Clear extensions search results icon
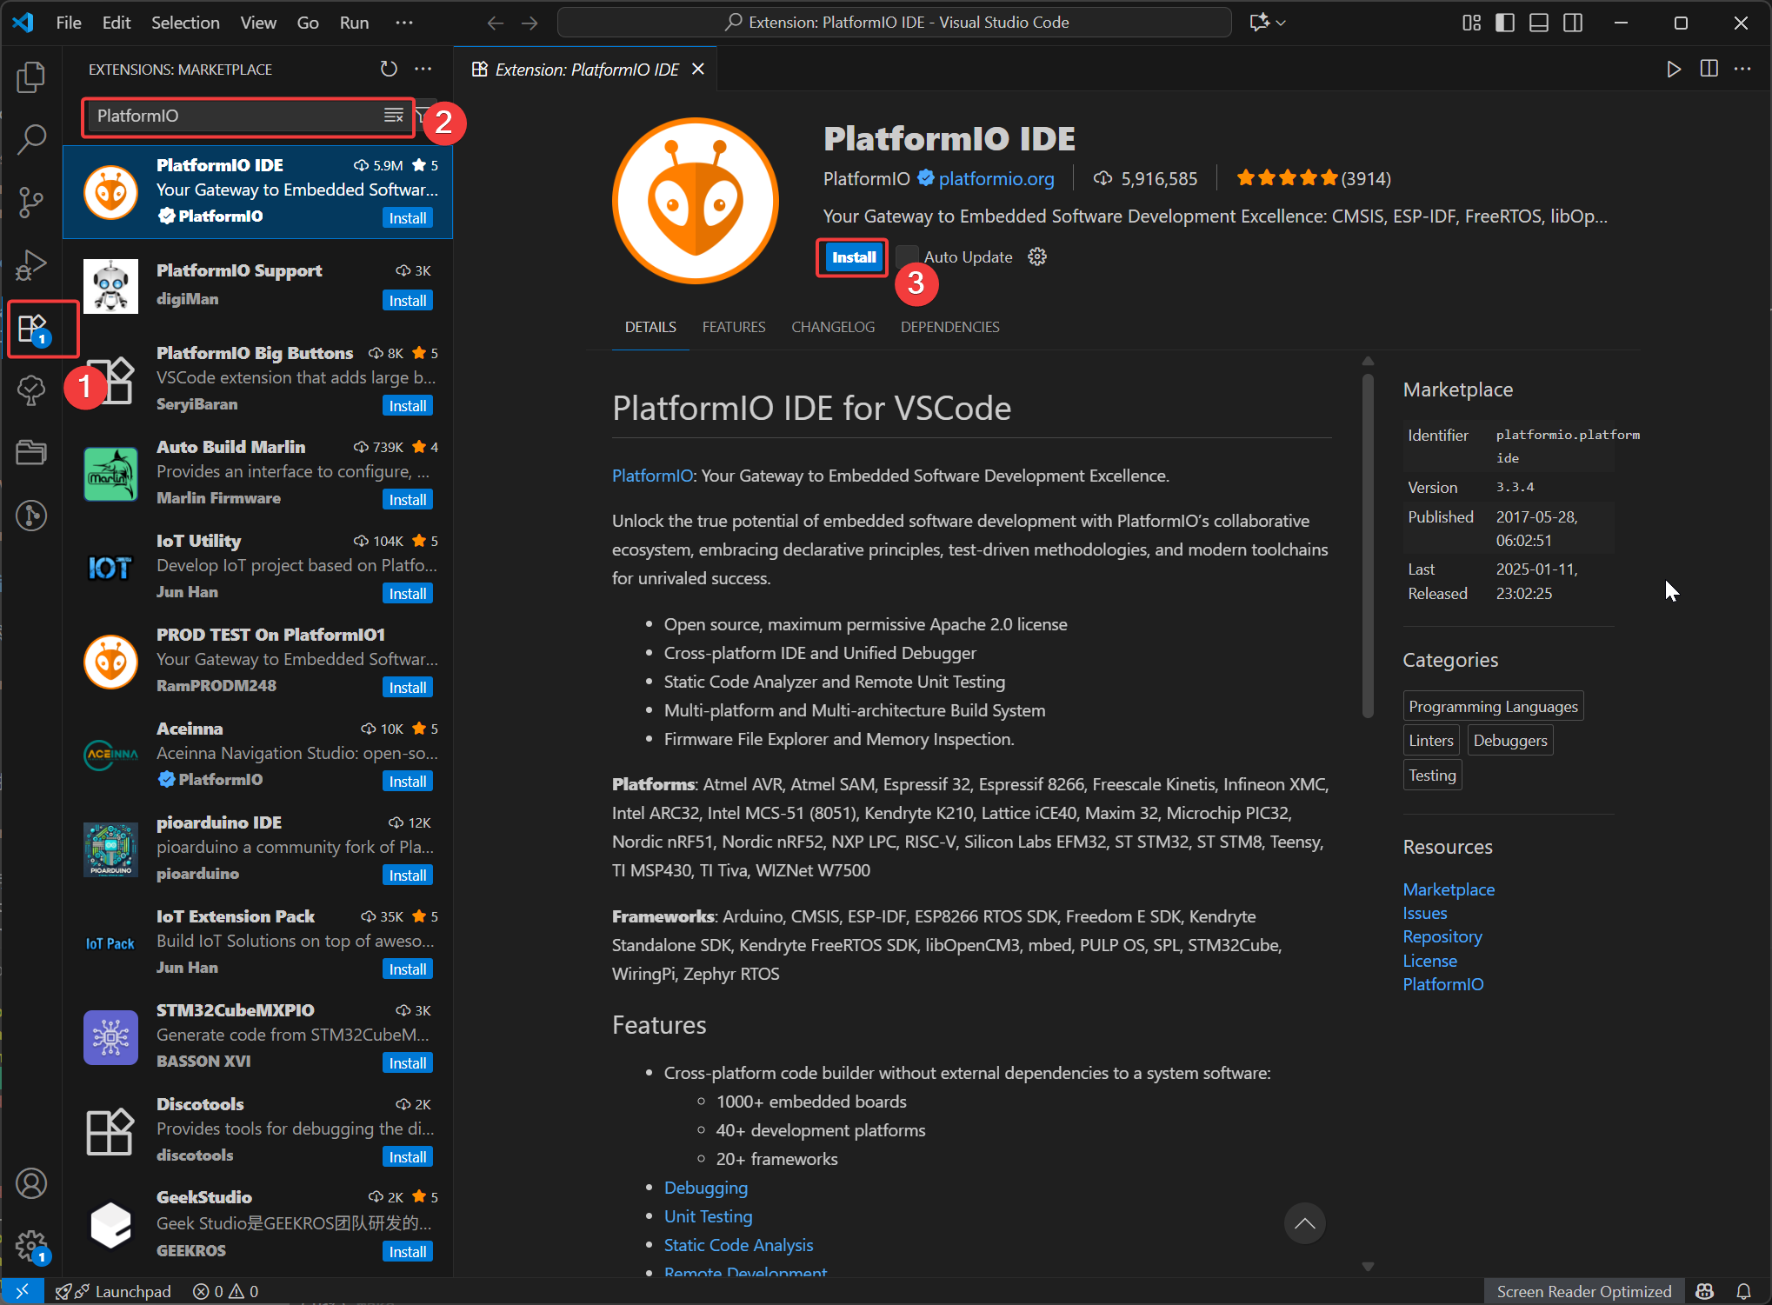Screen dimensions: 1772x1305 coord(394,116)
